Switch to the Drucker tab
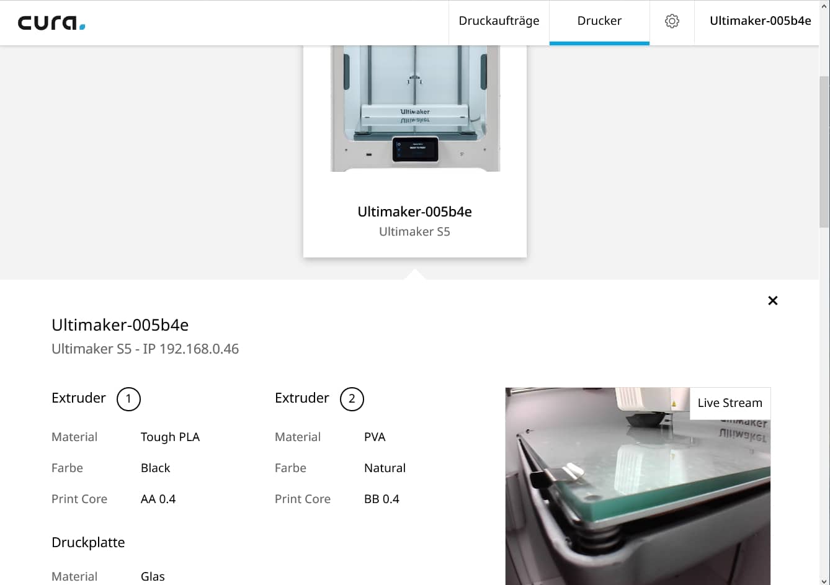This screenshot has width=830, height=585. pyautogui.click(x=599, y=21)
